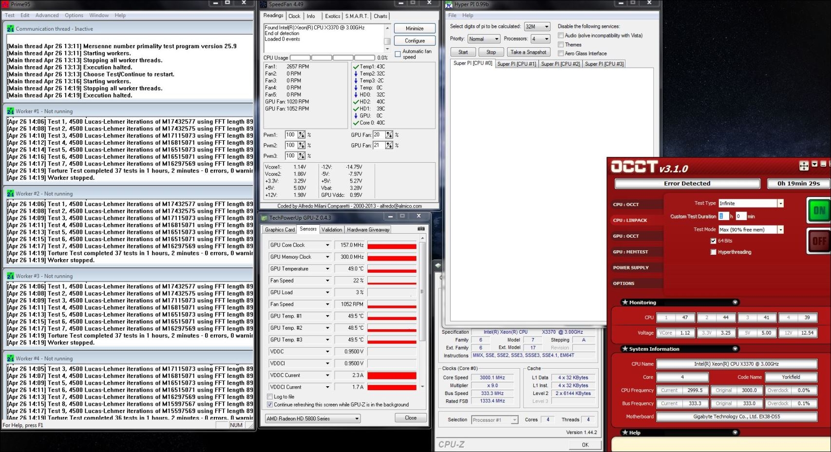
Task: Click the GPU-Z title bar app icon
Action: (264, 218)
